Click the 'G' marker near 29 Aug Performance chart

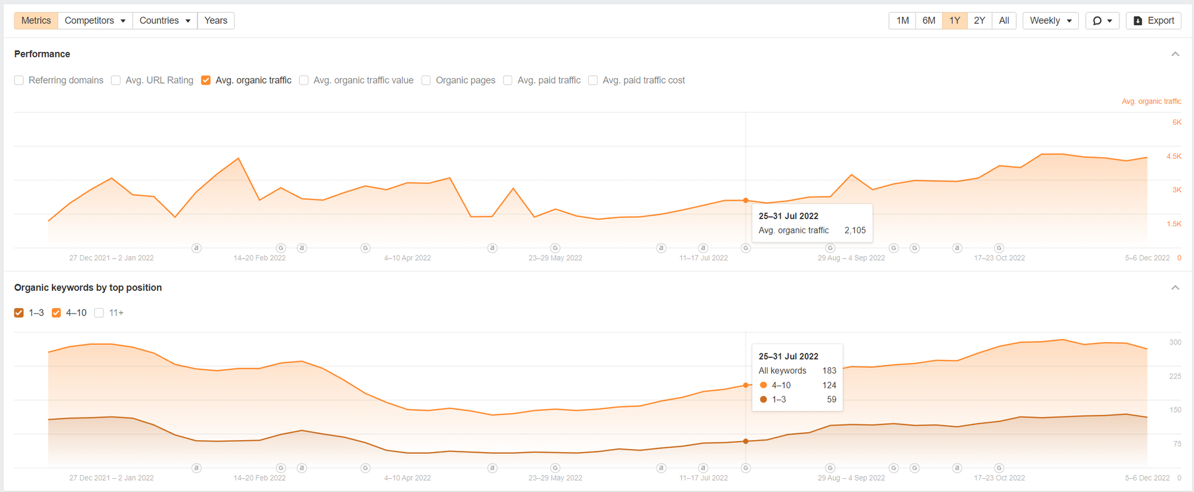pos(830,248)
